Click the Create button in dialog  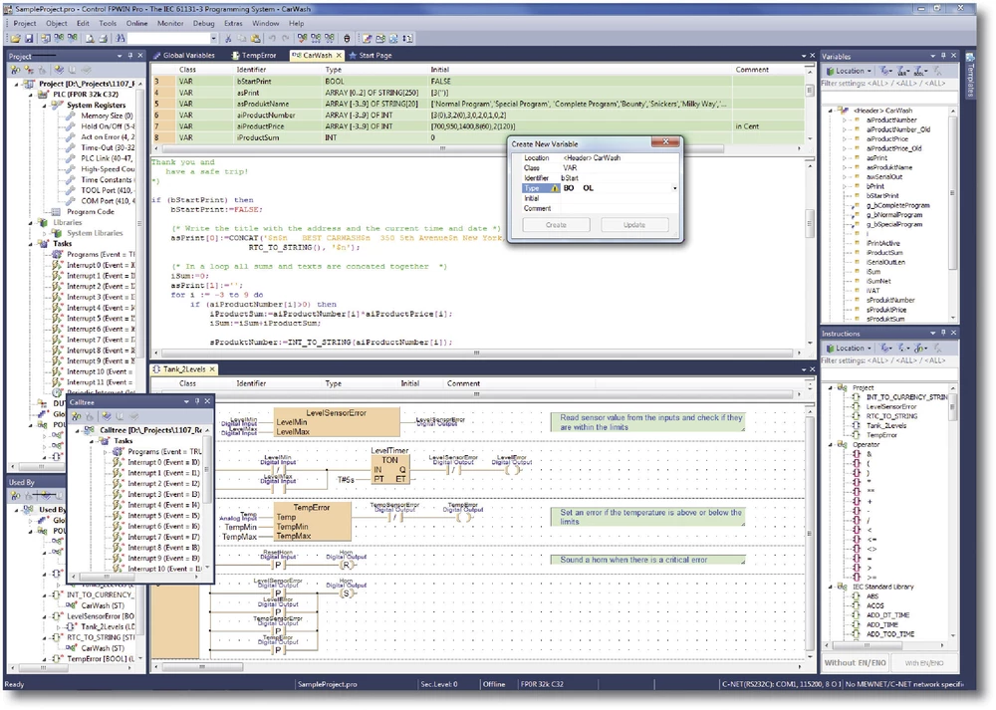[556, 225]
